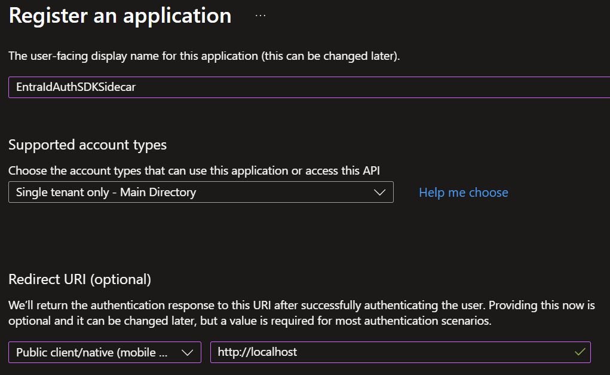Click the redirect URI field with http://localhost
610x375 pixels.
click(400, 352)
